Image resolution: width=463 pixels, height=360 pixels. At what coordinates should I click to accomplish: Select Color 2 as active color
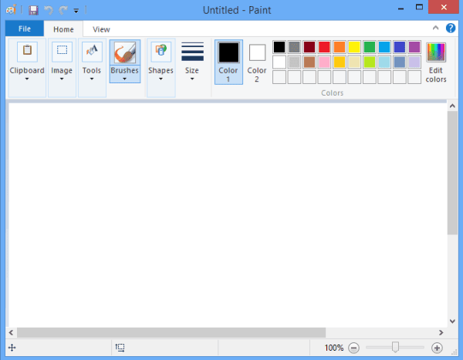tap(257, 62)
